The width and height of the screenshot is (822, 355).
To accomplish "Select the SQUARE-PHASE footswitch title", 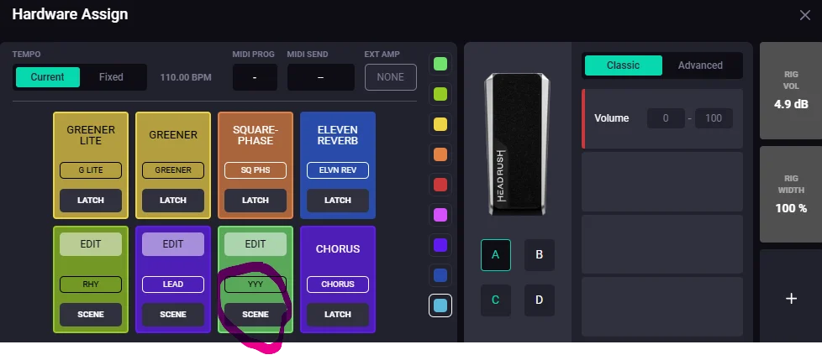I will pyautogui.click(x=256, y=135).
